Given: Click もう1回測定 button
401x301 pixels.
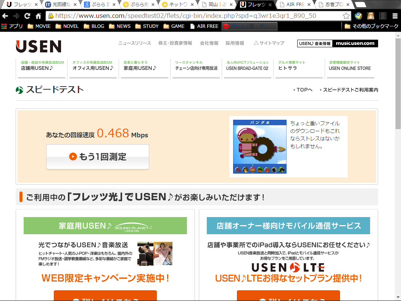Looking at the screenshot, I should coord(98,157).
